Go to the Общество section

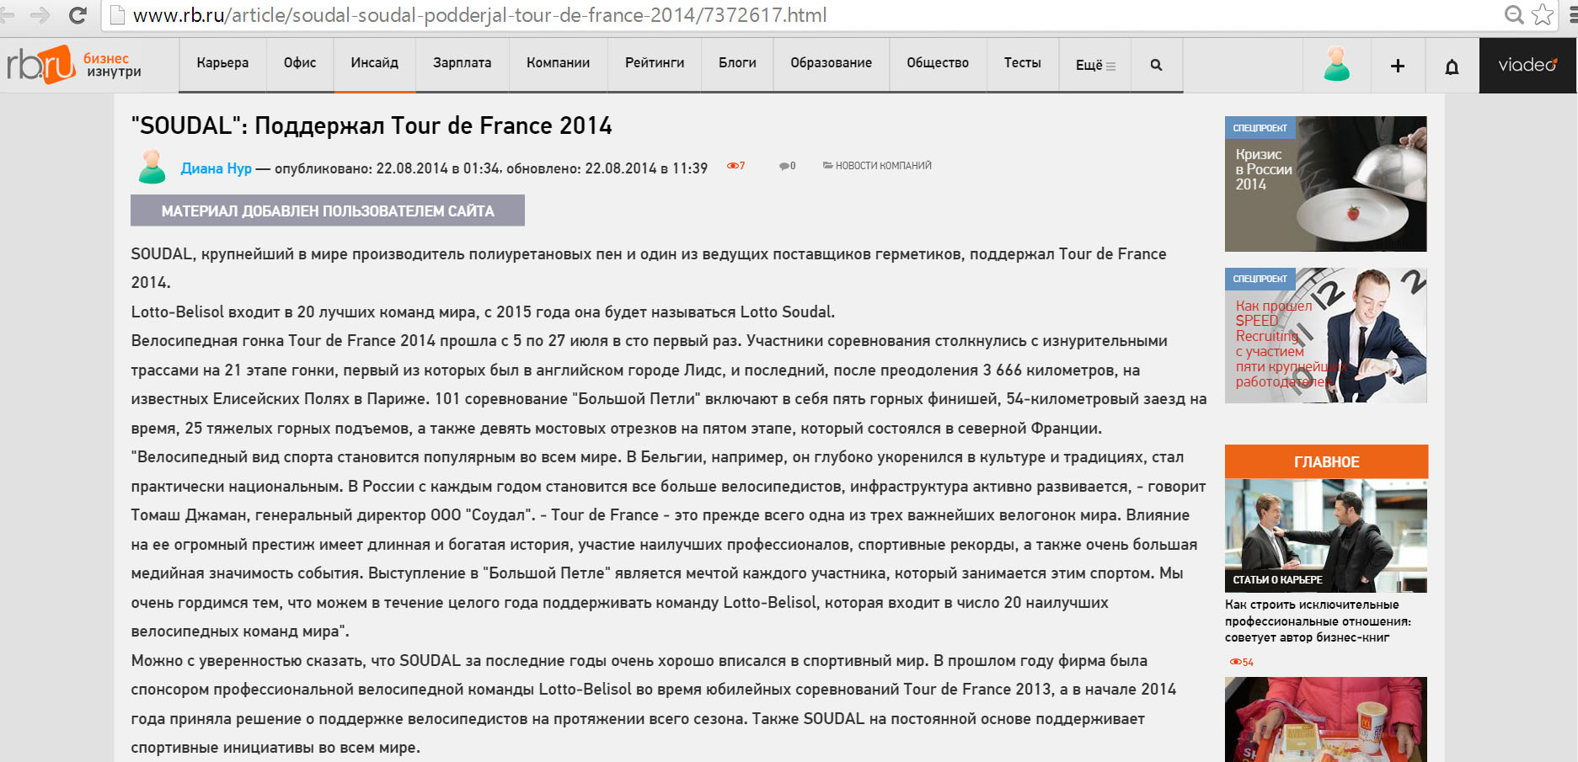click(938, 63)
